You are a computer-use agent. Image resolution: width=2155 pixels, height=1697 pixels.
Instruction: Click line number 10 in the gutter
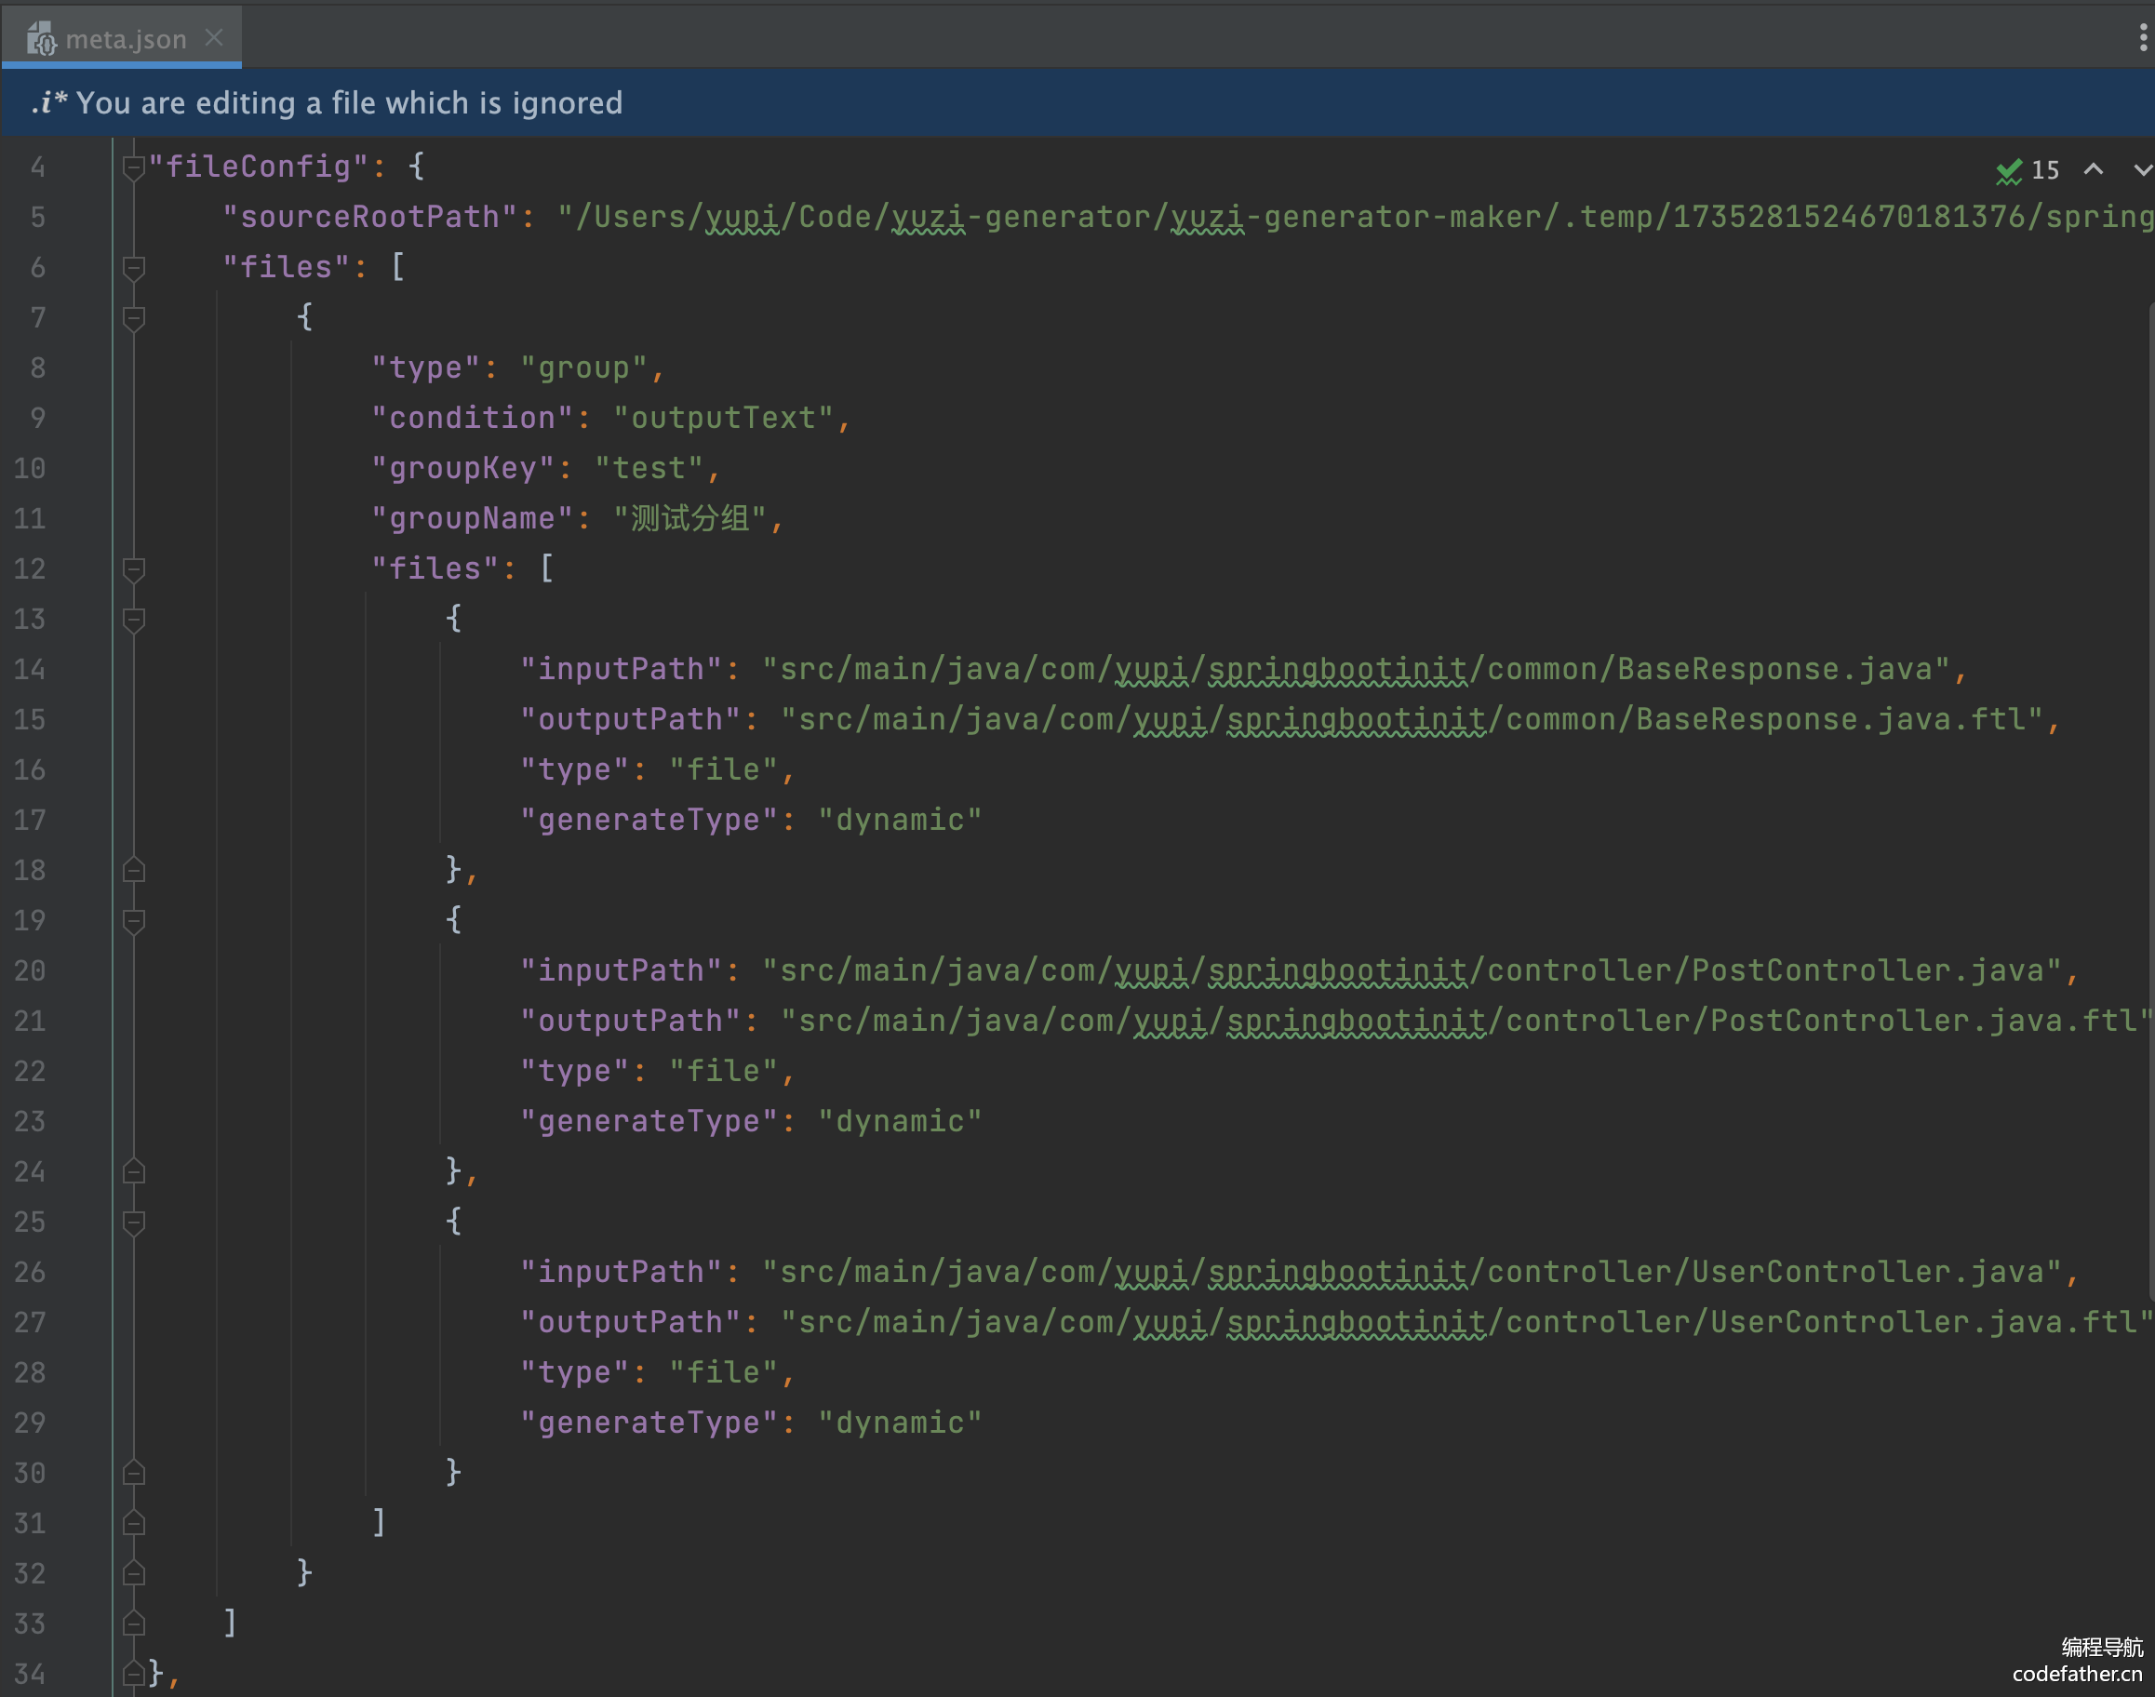pyautogui.click(x=30, y=468)
